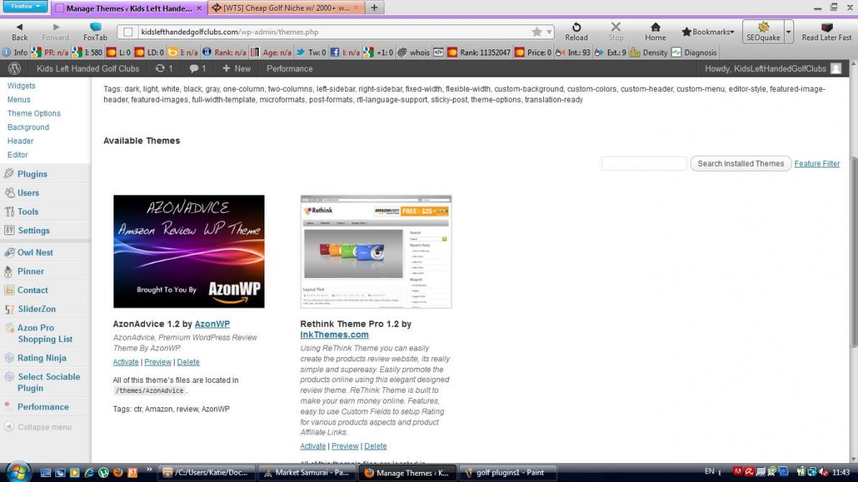Viewport: 858px width, 482px height.
Task: Open the Pinner plugin menu
Action: coord(31,272)
